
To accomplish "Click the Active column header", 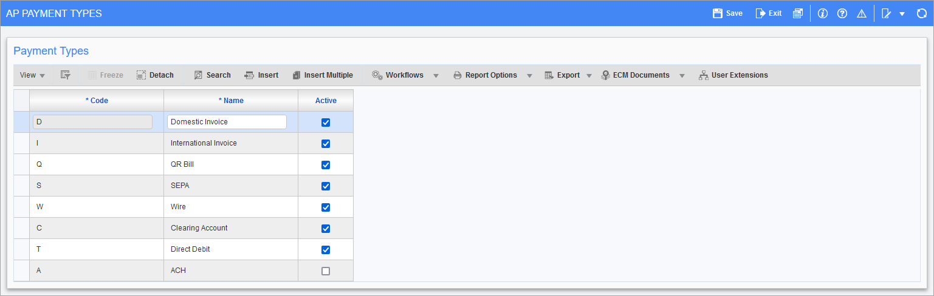I will click(x=326, y=101).
